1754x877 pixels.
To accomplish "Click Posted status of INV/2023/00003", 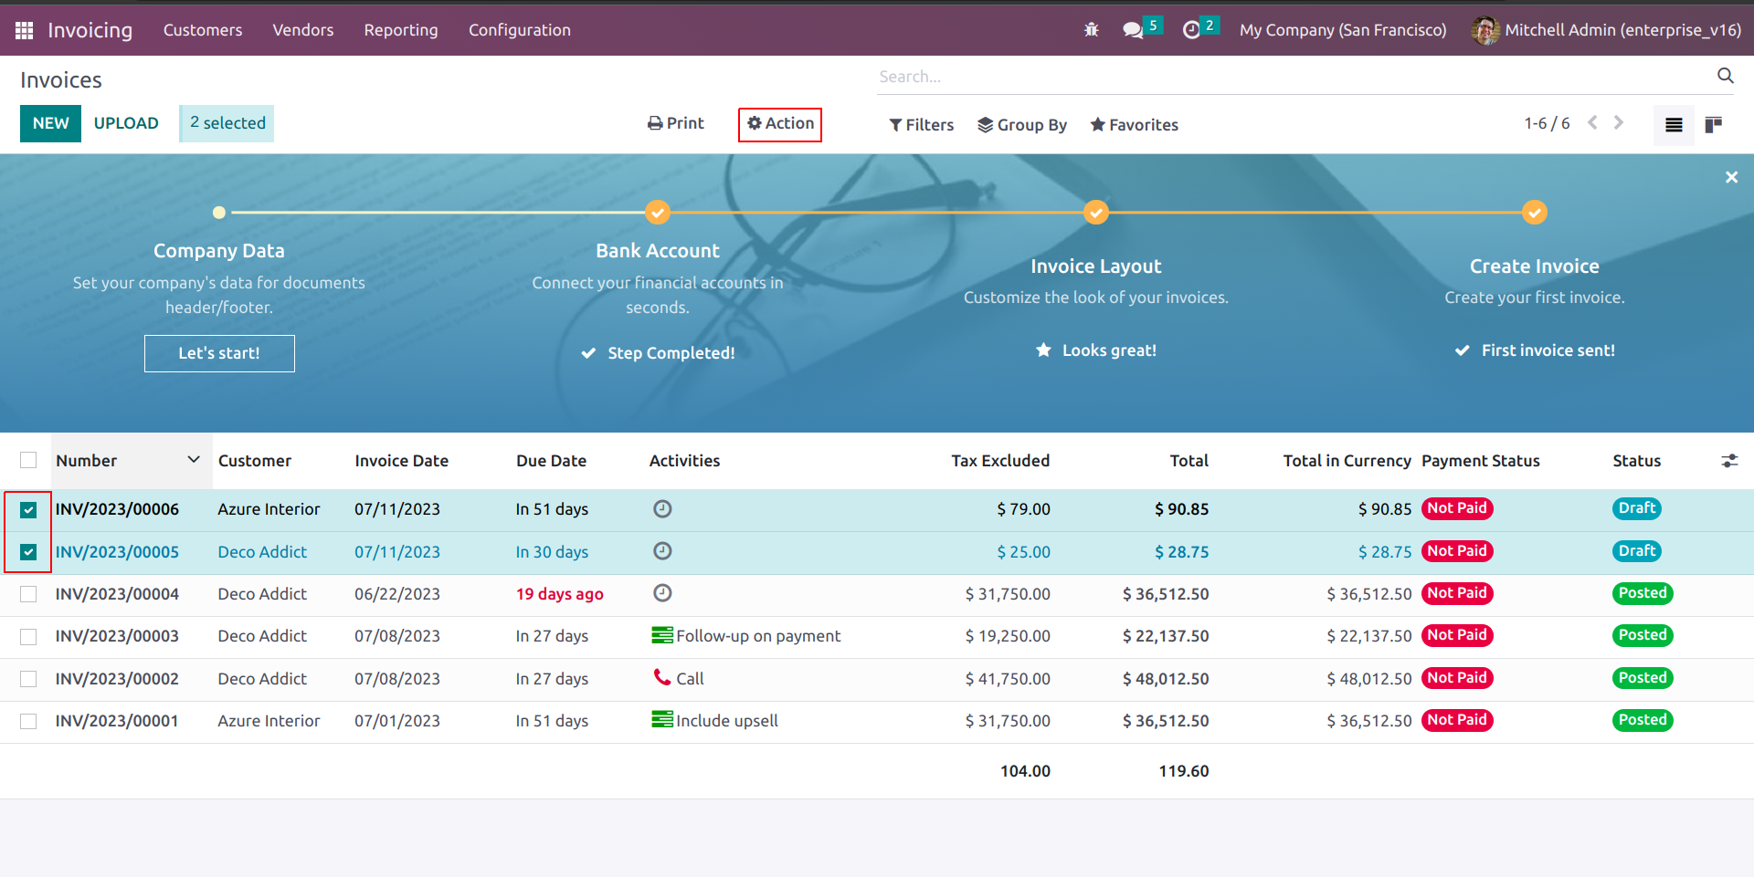I will (x=1643, y=635).
